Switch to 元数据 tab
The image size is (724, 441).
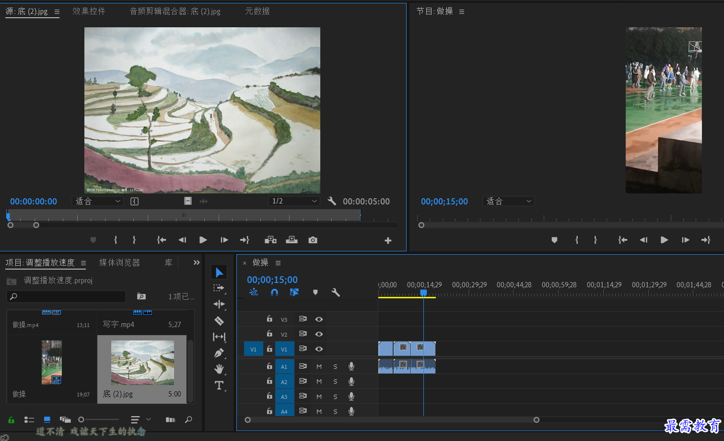tap(257, 11)
